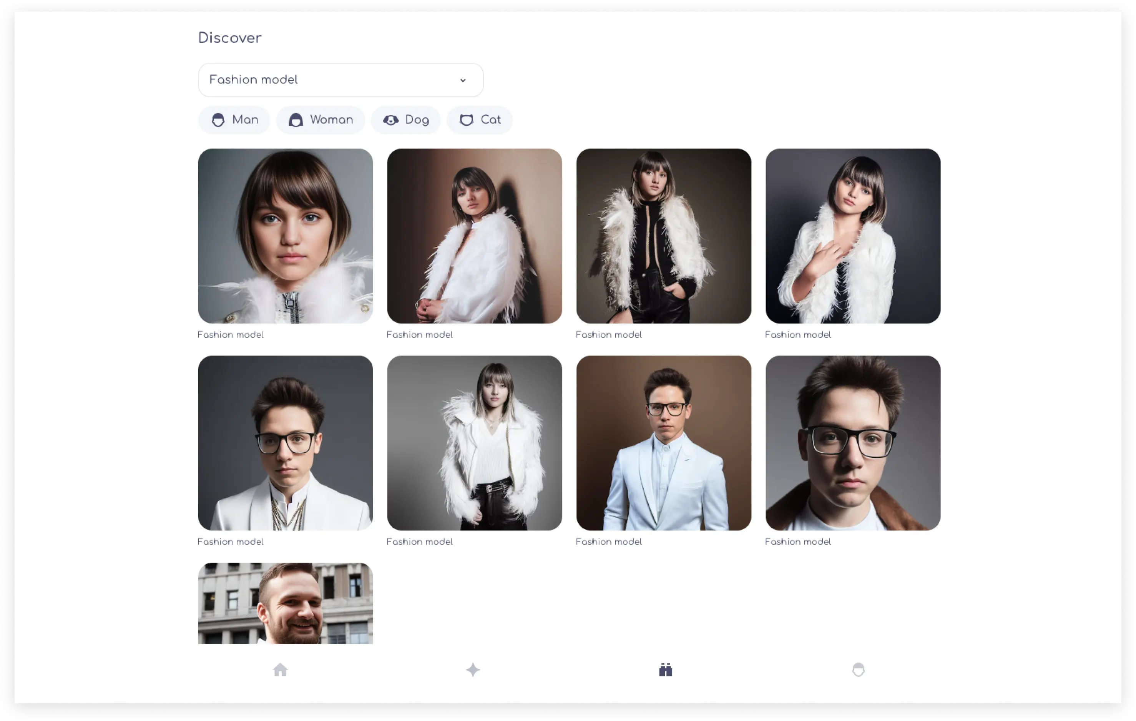The width and height of the screenshot is (1136, 721).
Task: Click the sparkle generate icon in bottom bar
Action: point(473,669)
